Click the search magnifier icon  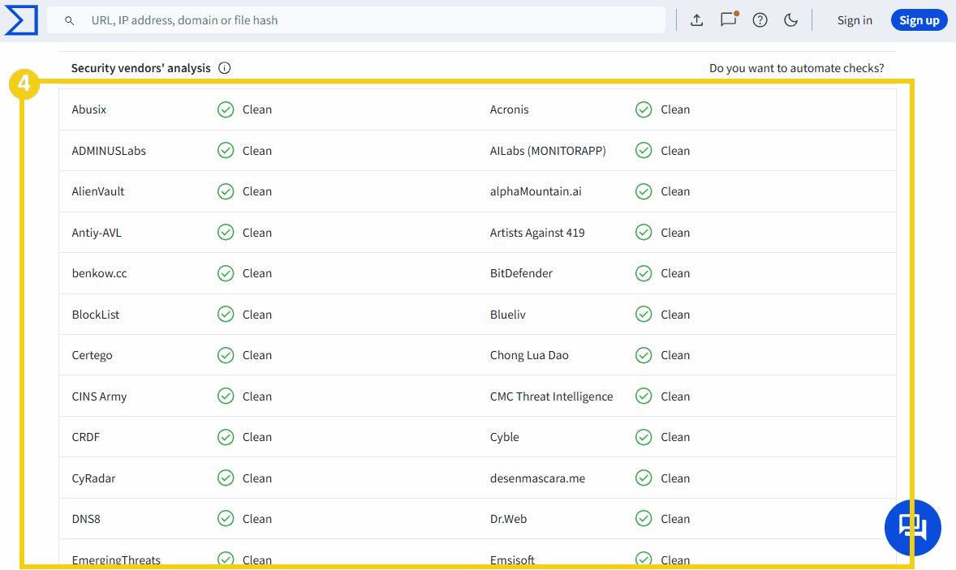(69, 20)
